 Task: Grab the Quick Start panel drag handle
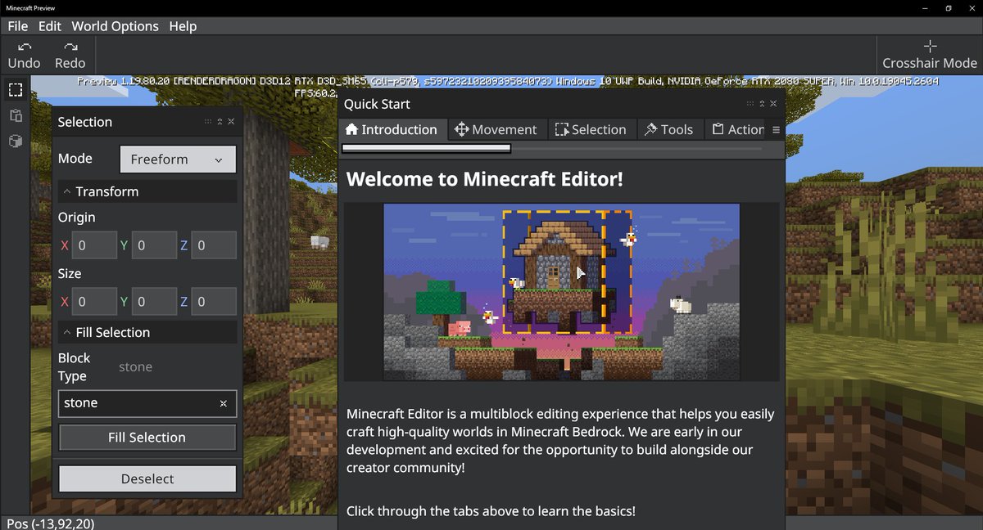click(x=750, y=104)
